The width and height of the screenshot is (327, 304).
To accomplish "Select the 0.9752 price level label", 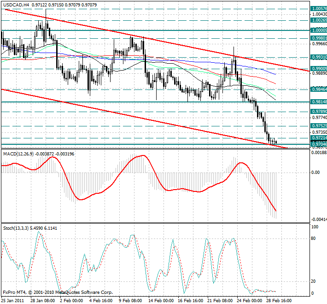I will [x=319, y=126].
